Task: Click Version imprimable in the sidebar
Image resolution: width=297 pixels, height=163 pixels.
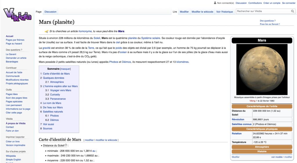Action: pos(15,145)
